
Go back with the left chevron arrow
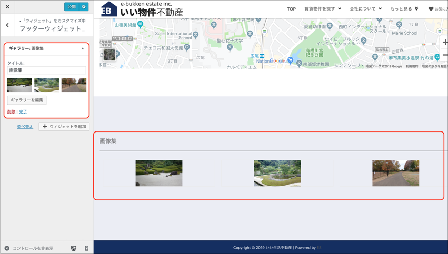coord(7,25)
